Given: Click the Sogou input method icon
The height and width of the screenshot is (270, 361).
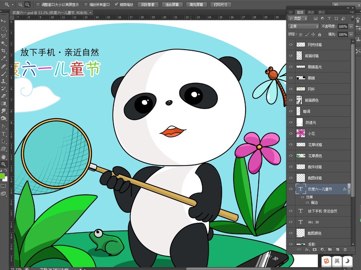Looking at the screenshot, I should pos(326,261).
